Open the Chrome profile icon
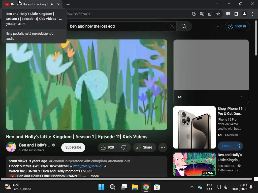The width and height of the screenshot is (258, 193). [244, 14]
